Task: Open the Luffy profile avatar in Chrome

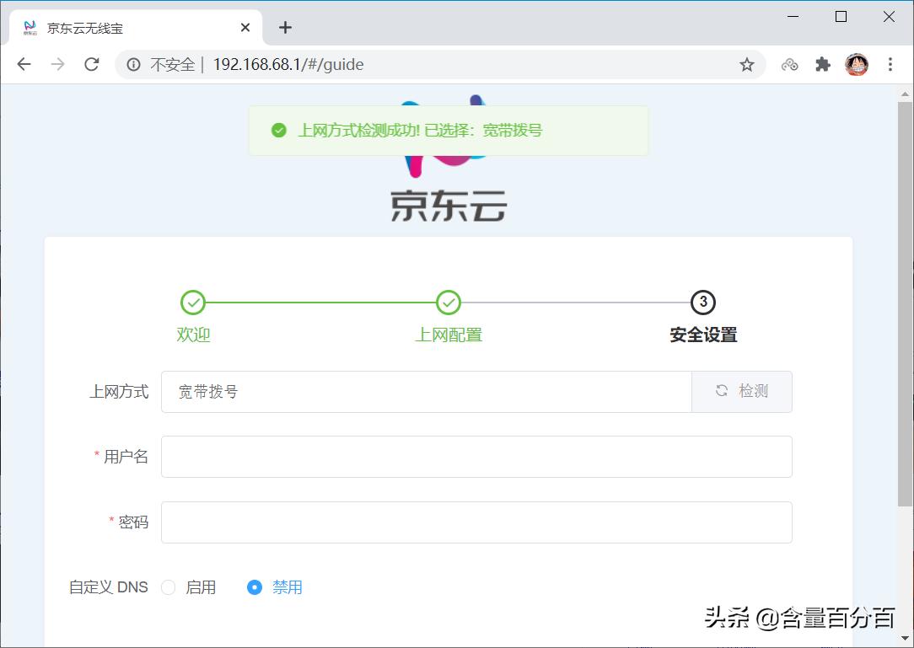Action: [x=856, y=63]
